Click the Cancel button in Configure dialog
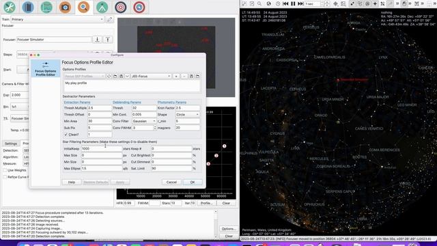Image resolution: width=437 pixels, height=246 pixels. coord(171,182)
